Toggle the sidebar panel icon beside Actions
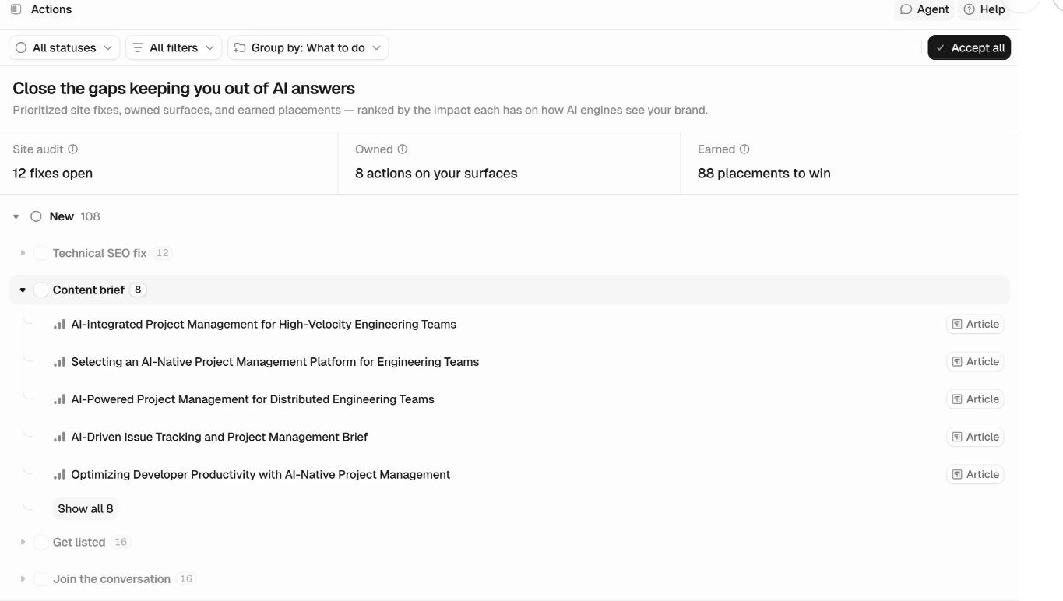 coord(16,9)
